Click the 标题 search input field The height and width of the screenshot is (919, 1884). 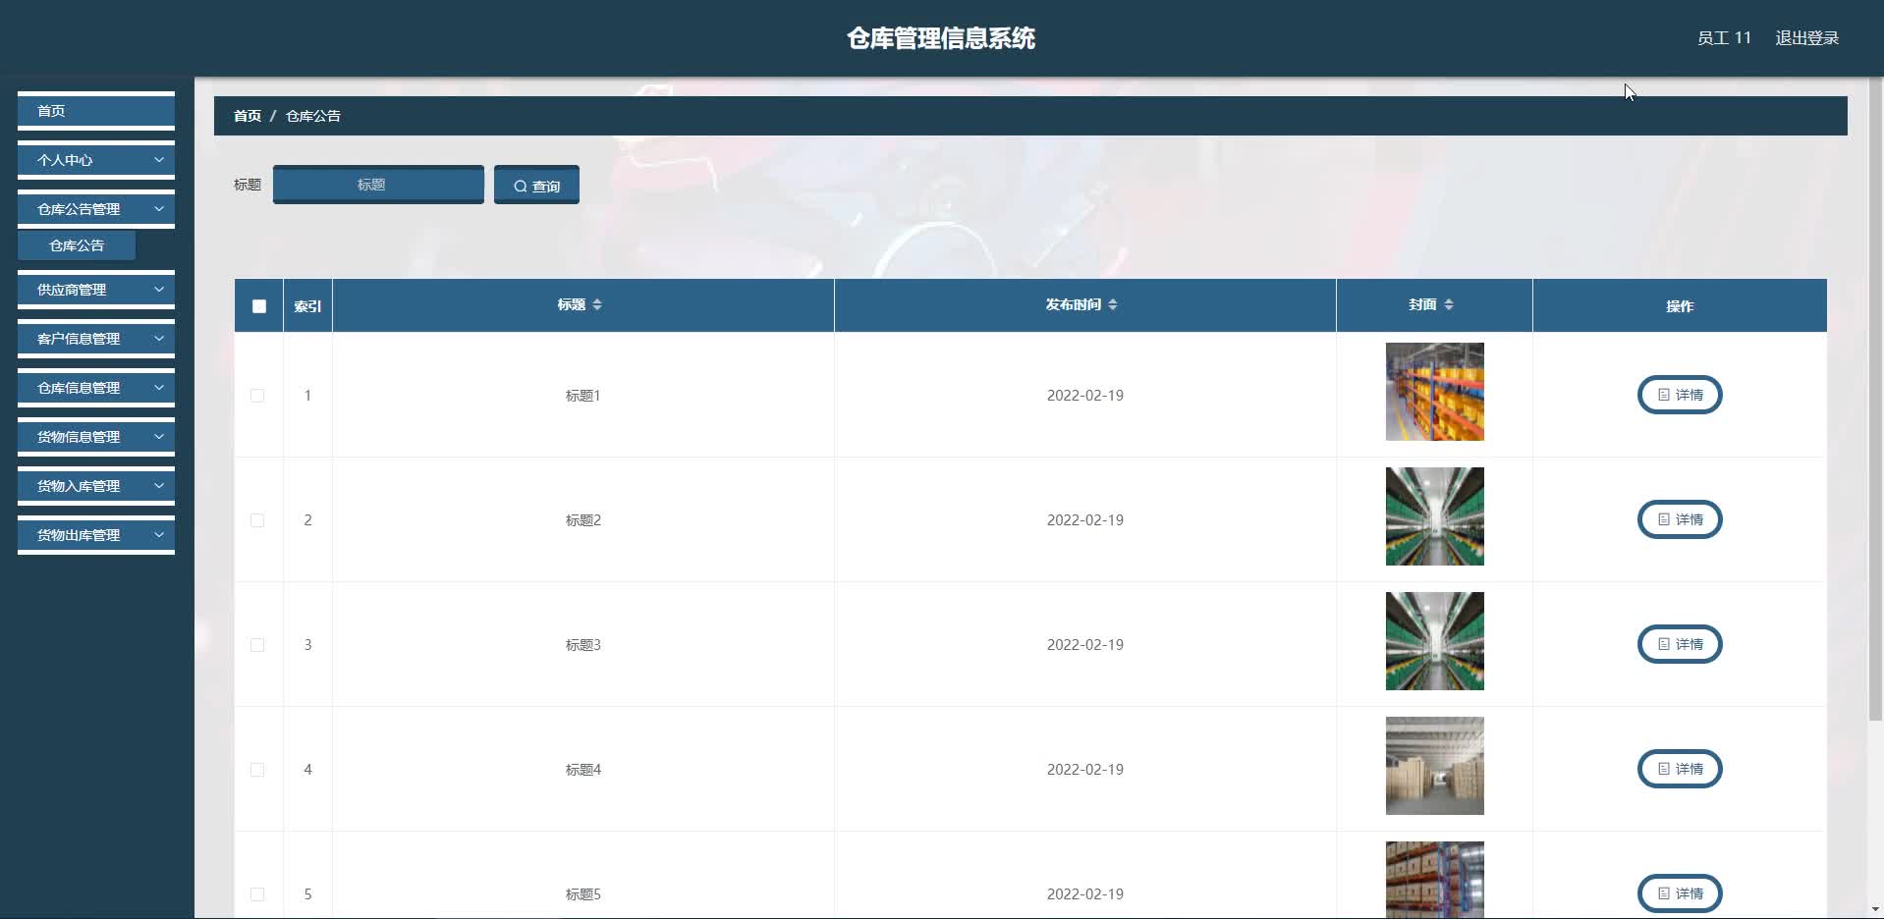point(377,185)
